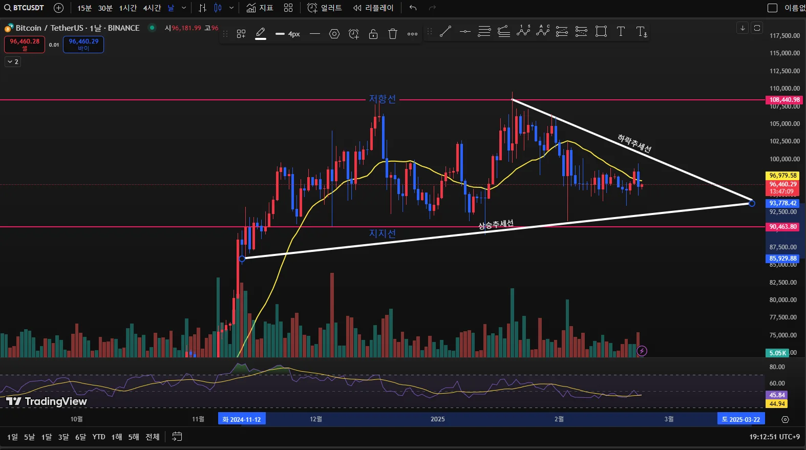Image resolution: width=806 pixels, height=450 pixels.
Task: Open more options three-dot menu
Action: (x=412, y=34)
